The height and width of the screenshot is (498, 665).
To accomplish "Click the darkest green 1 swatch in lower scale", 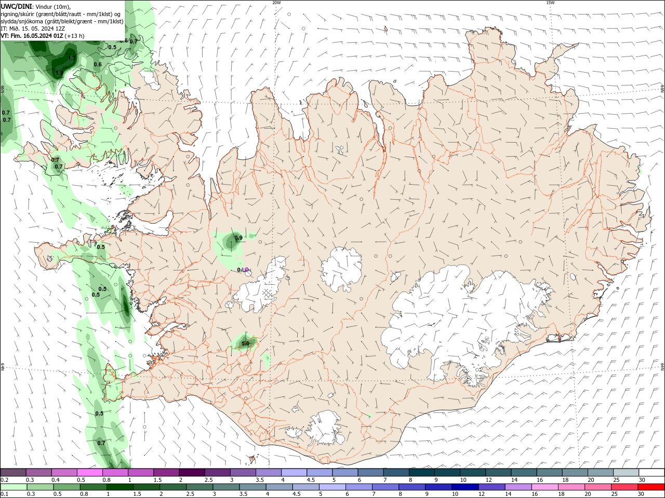I will (119, 487).
